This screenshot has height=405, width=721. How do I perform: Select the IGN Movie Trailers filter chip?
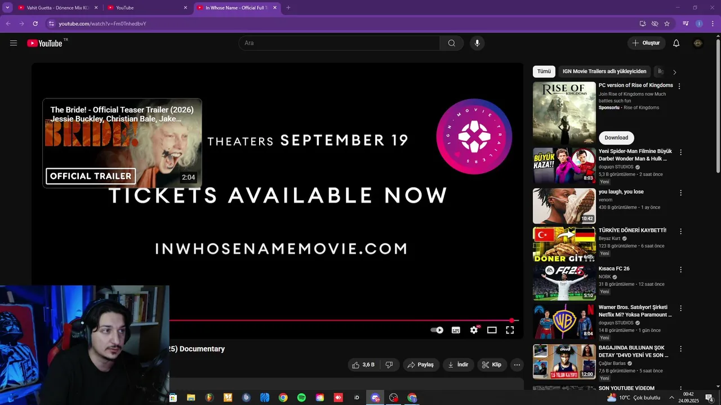pyautogui.click(x=604, y=71)
